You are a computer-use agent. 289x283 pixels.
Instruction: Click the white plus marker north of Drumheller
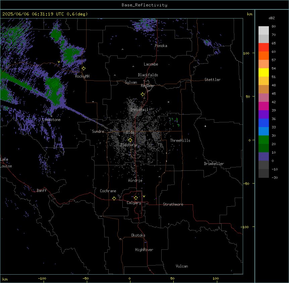click(x=205, y=126)
